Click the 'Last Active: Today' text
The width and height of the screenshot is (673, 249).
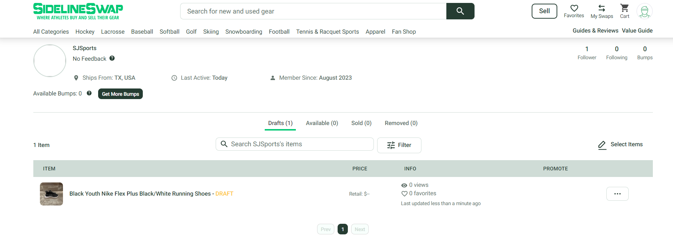tap(204, 78)
